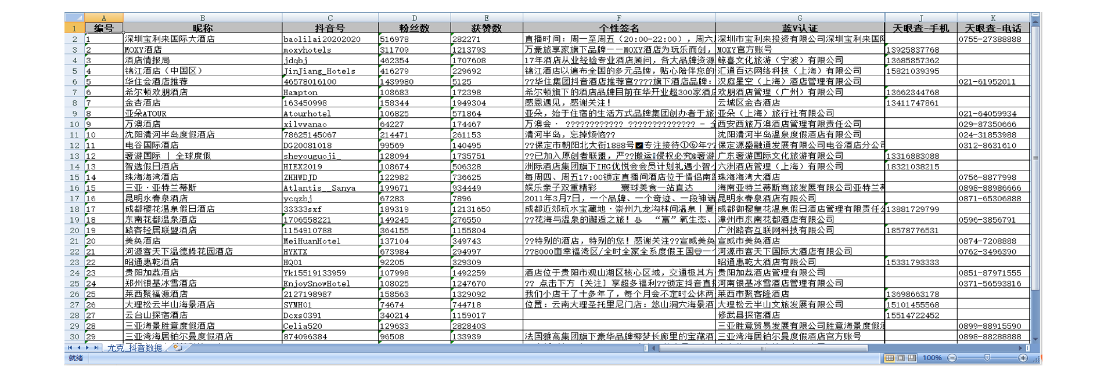Switch to Normal view icon
1115x377 pixels.
click(889, 358)
